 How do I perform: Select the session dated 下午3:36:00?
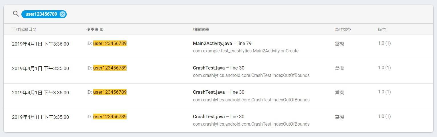(40, 44)
